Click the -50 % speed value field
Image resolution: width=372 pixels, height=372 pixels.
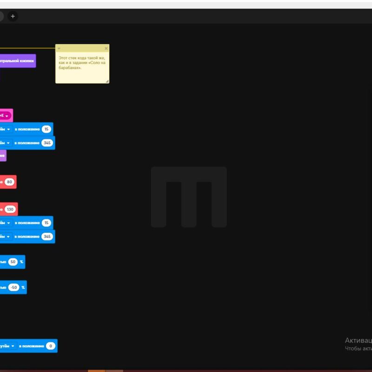[x=14, y=287]
